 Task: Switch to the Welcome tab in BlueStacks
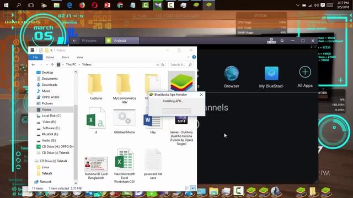(x=89, y=41)
